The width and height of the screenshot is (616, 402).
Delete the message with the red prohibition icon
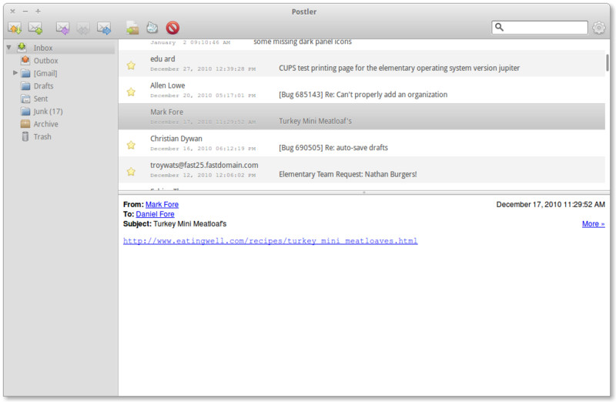172,28
